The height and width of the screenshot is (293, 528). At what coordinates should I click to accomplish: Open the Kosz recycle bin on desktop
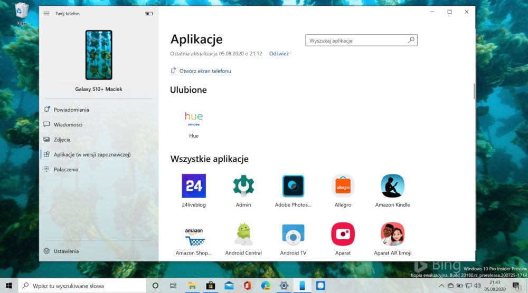22,14
